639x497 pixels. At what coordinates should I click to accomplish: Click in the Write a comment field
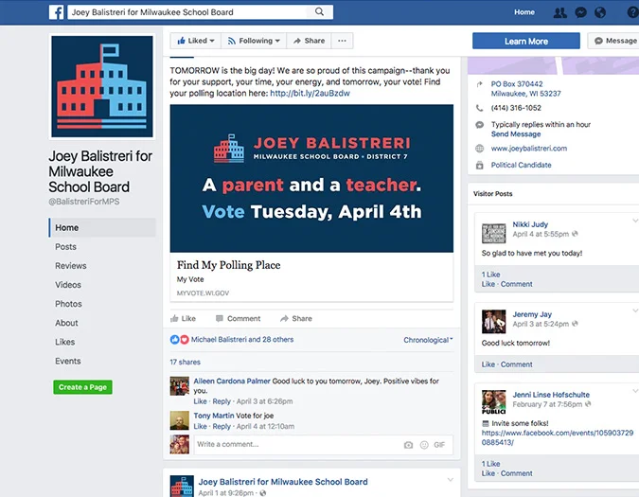coord(323,445)
